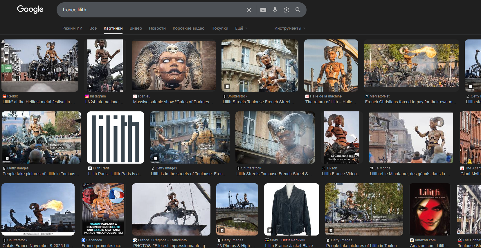Go to Google home via the logo
The height and width of the screenshot is (248, 481).
30,9
